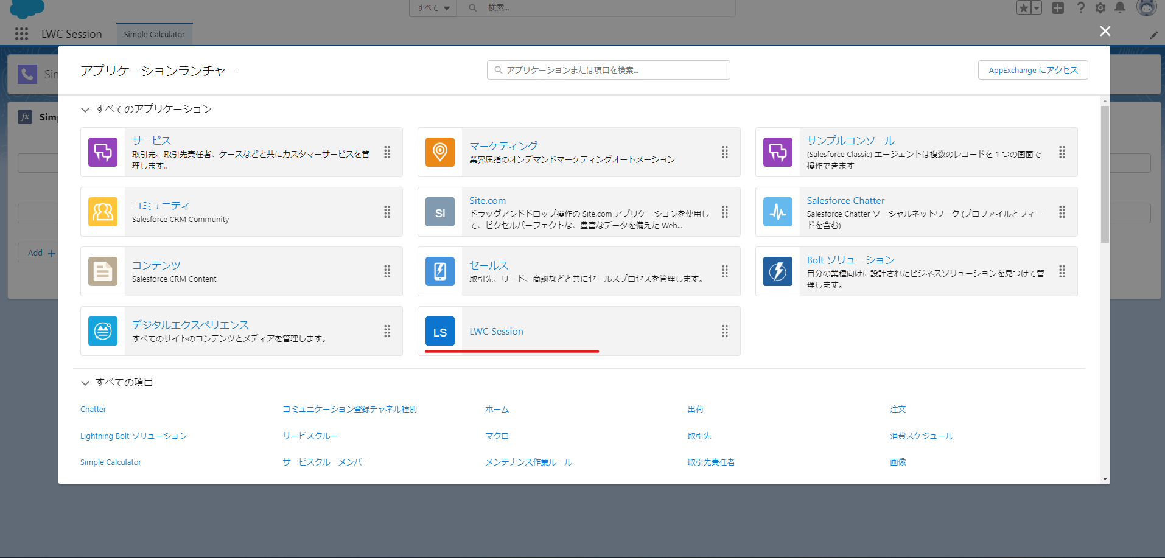Open the すべて search scope dropdown
The height and width of the screenshot is (558, 1165).
(x=433, y=8)
